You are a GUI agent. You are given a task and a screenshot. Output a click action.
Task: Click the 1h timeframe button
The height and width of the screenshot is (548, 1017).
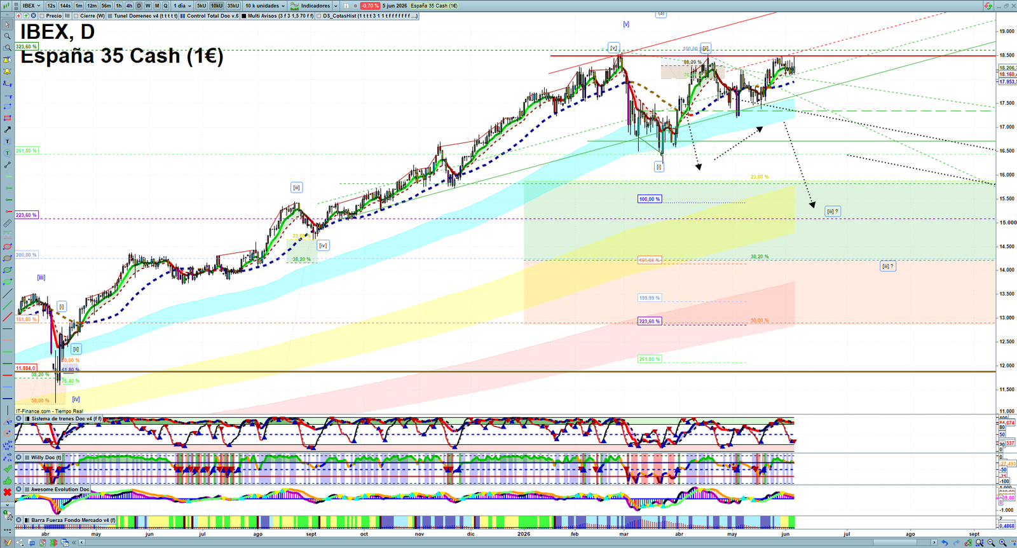[119, 6]
